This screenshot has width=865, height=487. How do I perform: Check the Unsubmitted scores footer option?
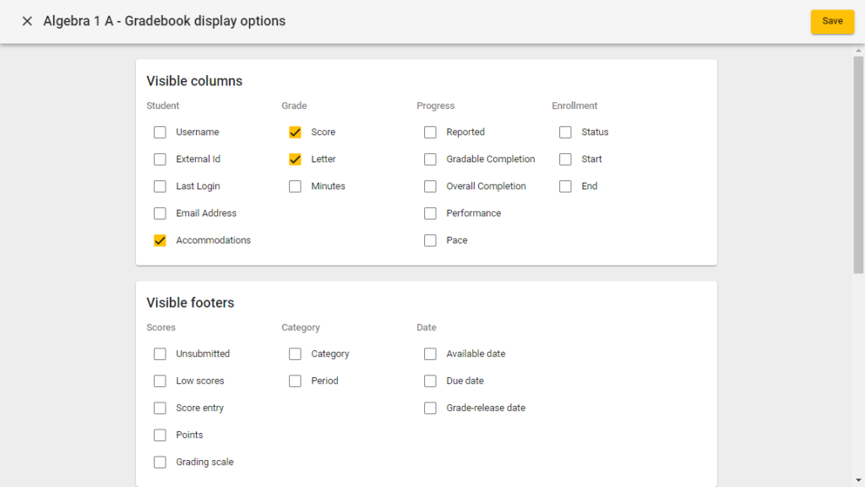tap(160, 353)
